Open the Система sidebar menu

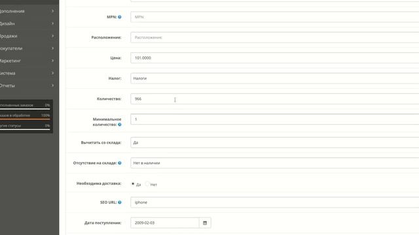click(29, 73)
